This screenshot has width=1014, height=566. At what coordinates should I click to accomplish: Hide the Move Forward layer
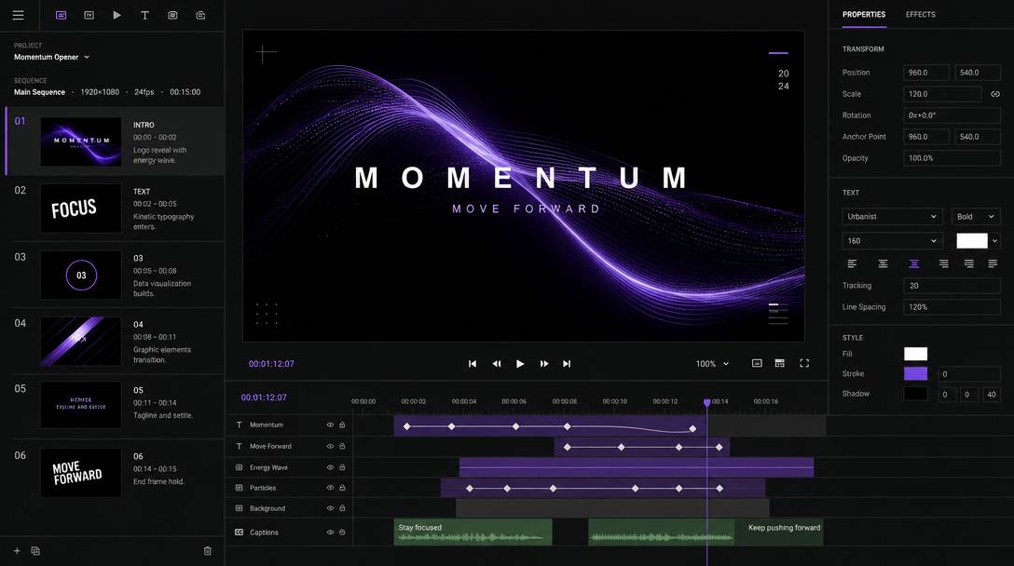(330, 447)
